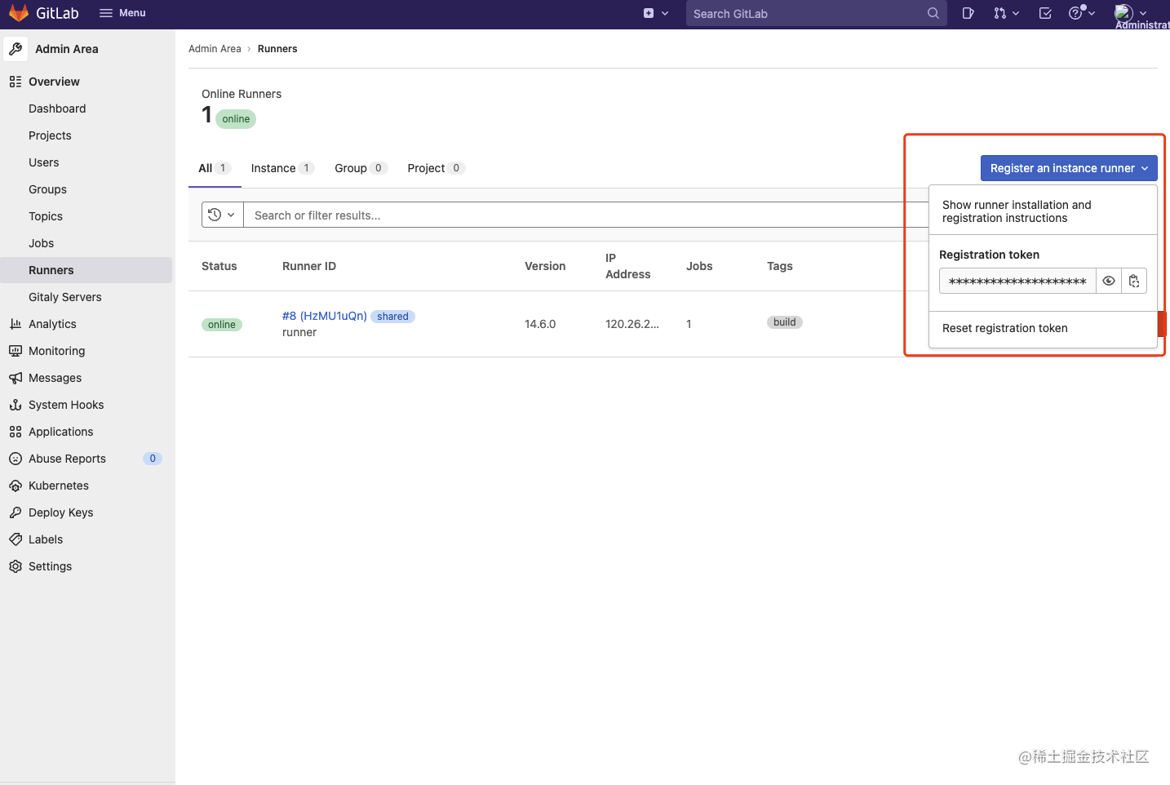This screenshot has width=1170, height=785.
Task: Click the Admin Area wrench icon
Action: pyautogui.click(x=16, y=49)
